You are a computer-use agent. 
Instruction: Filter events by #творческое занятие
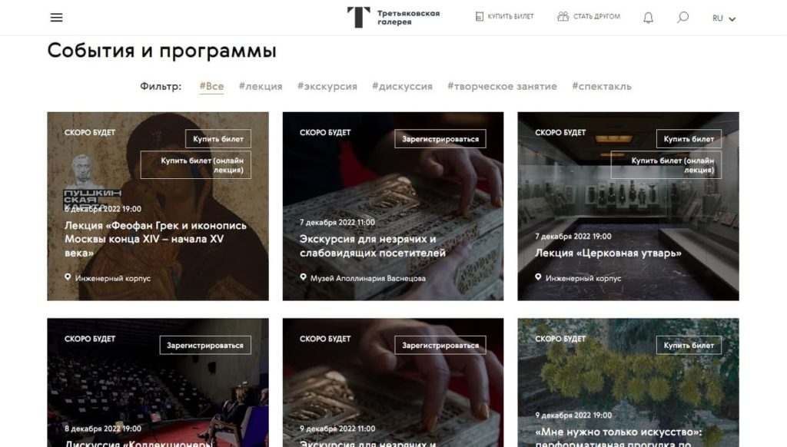[502, 86]
